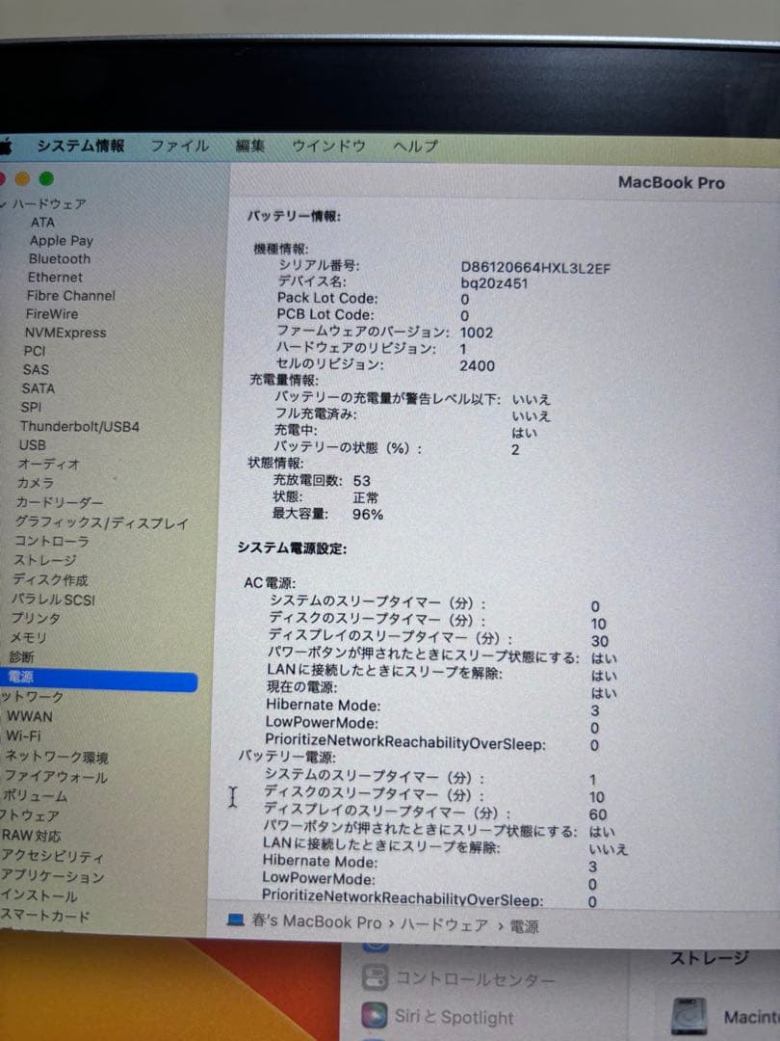Select メモリ in the sidebar
This screenshot has width=780, height=1041.
click(x=35, y=637)
